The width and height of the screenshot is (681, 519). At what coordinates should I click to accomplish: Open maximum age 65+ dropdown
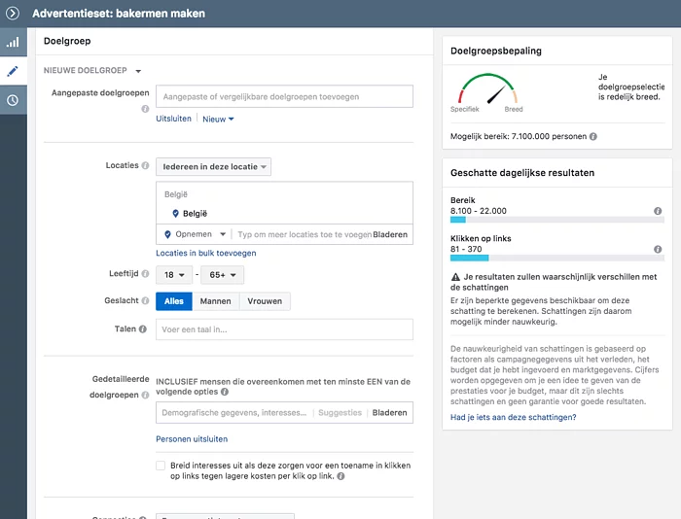223,275
